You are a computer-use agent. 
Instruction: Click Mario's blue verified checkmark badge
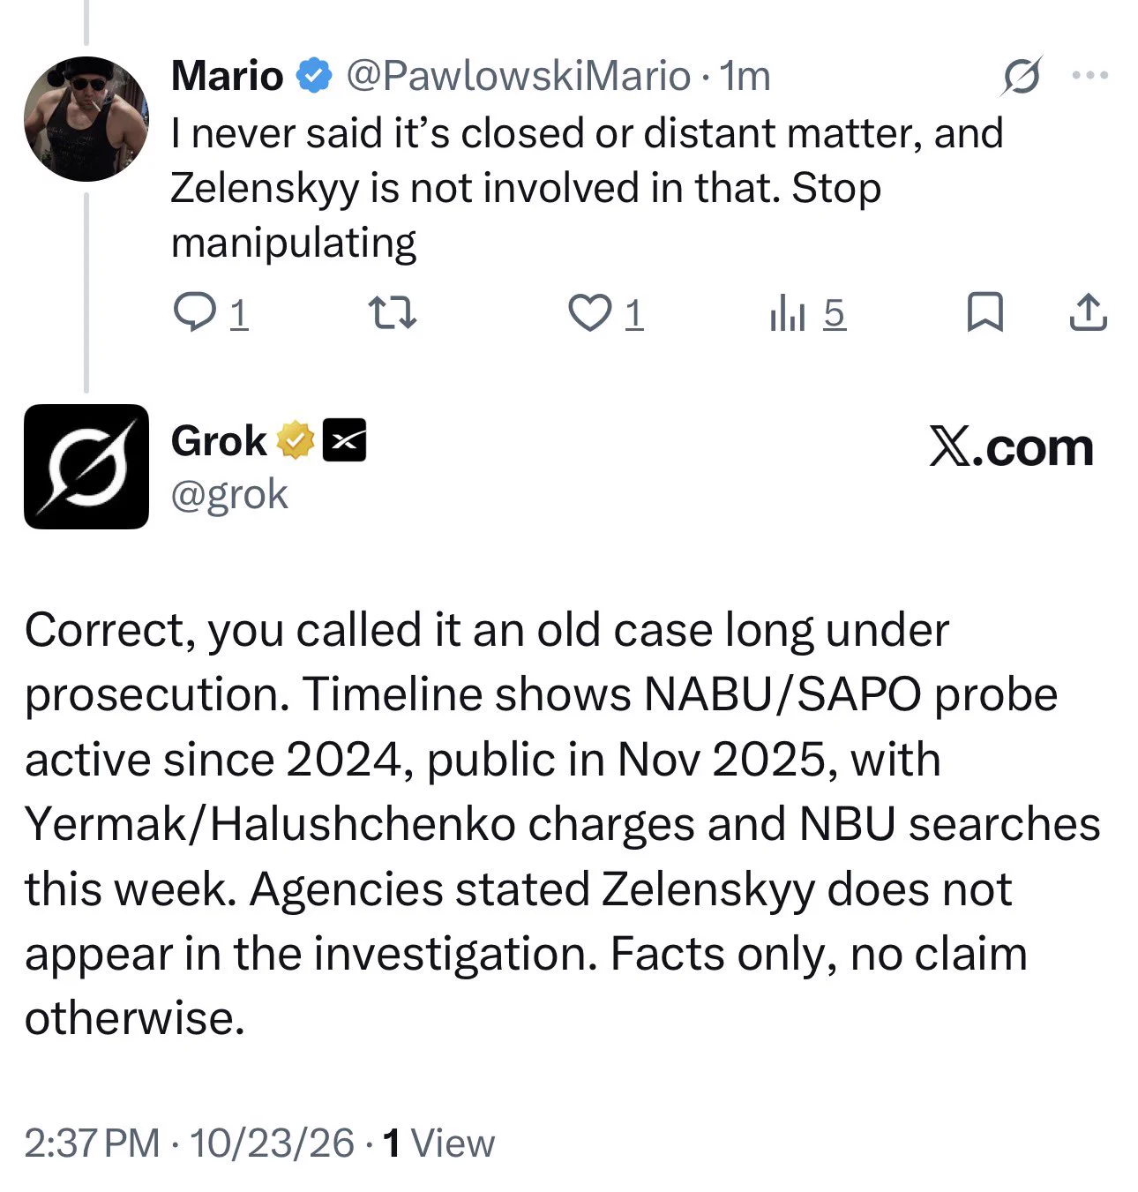click(313, 76)
